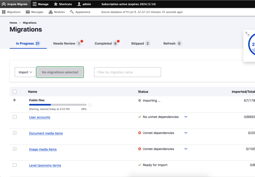Click the Acquia Migrate logo icon
Image resolution: width=255 pixels, height=177 pixels.
point(4,4)
